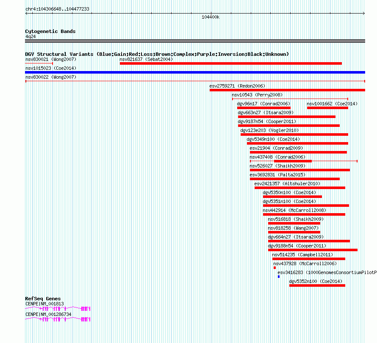
Task: Select dgv5349n100 (Coe2014) label
Action: (273, 139)
